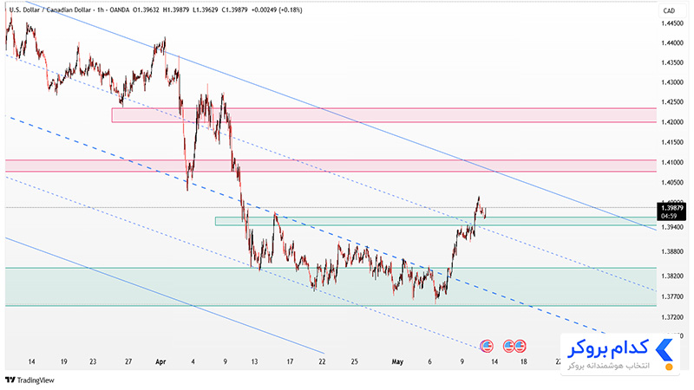Click the 04:59 candle countdown
This screenshot has height=390, width=694.
pos(669,216)
